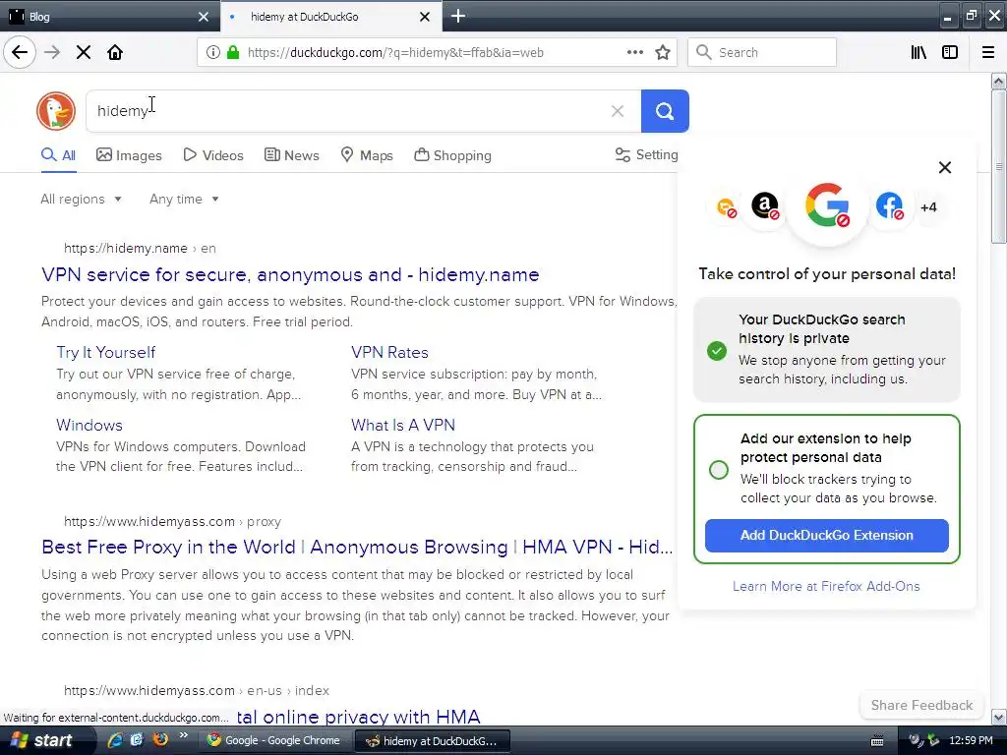Viewport: 1007px width, 755px height.
Task: Toggle the extension unchecked circle
Action: click(719, 470)
